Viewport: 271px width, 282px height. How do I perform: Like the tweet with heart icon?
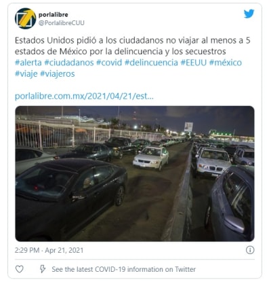(20, 269)
